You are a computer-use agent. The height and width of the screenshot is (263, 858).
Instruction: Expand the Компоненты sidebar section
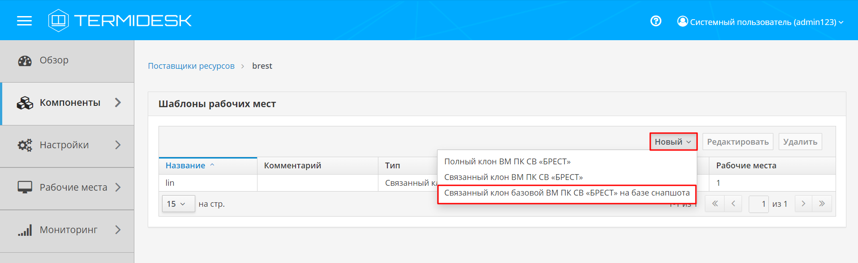[x=118, y=103]
